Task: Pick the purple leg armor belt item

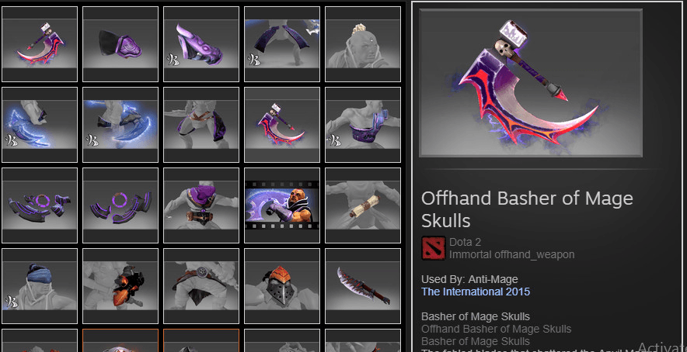Action: click(x=201, y=125)
